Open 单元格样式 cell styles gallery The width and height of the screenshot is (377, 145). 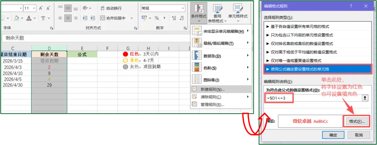coord(238,13)
